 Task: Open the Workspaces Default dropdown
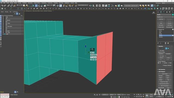click(167, 3)
